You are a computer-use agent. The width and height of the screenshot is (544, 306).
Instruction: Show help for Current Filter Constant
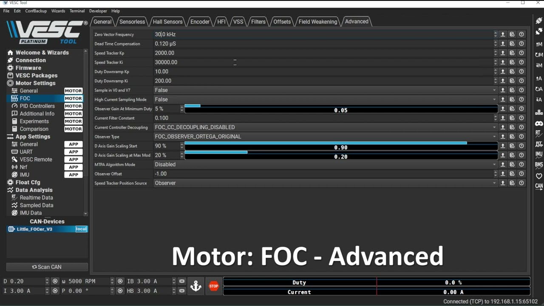pyautogui.click(x=521, y=118)
